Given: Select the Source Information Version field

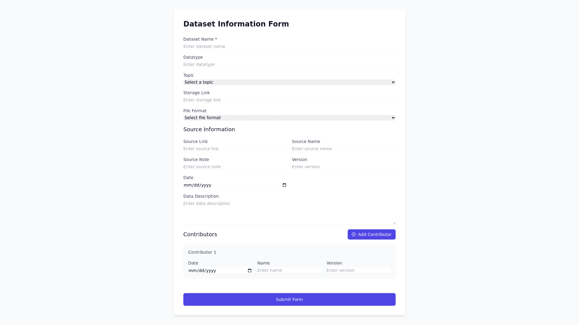Looking at the screenshot, I should click(x=343, y=167).
